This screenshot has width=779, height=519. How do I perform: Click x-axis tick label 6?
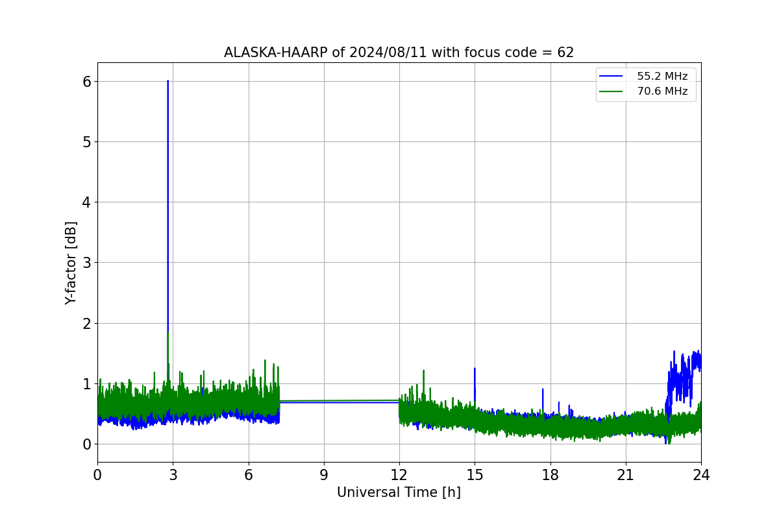pos(249,474)
